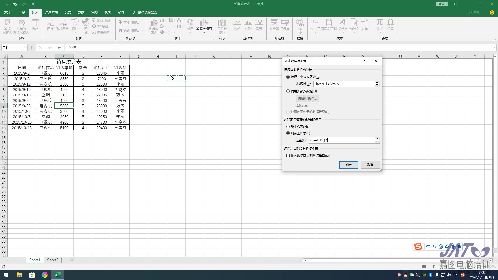Open the 页面布局 ribbon tab
The width and height of the screenshot is (498, 280).
pos(51,12)
